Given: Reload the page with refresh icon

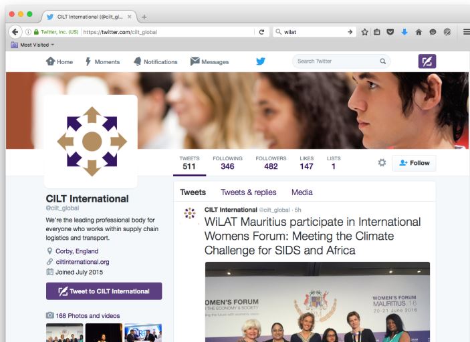Looking at the screenshot, I should tap(261, 32).
